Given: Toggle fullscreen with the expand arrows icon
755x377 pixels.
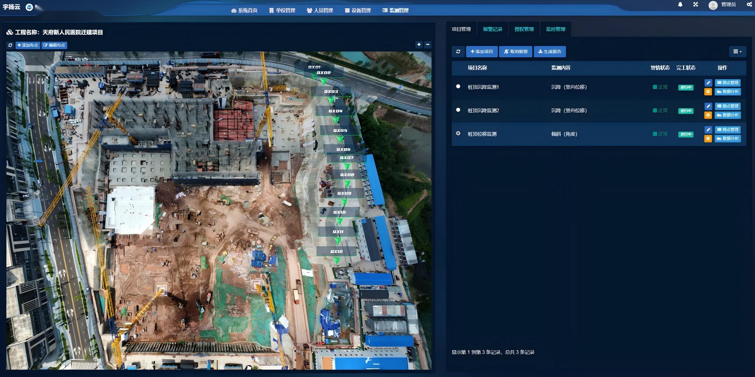Looking at the screenshot, I should coord(695,5).
